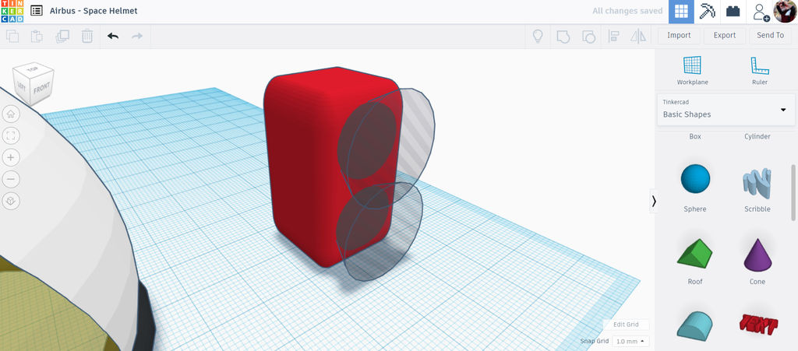Click the view cube TOP face

tap(33, 68)
